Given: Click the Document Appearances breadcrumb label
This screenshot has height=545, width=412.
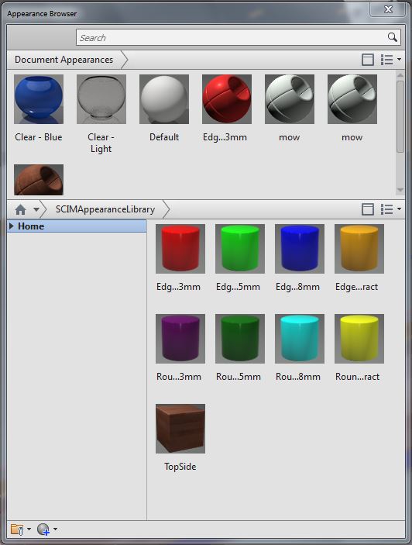Looking at the screenshot, I should 64,60.
